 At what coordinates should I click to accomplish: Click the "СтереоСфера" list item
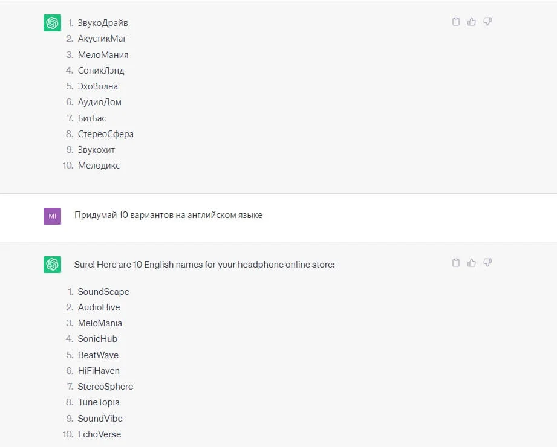105,134
